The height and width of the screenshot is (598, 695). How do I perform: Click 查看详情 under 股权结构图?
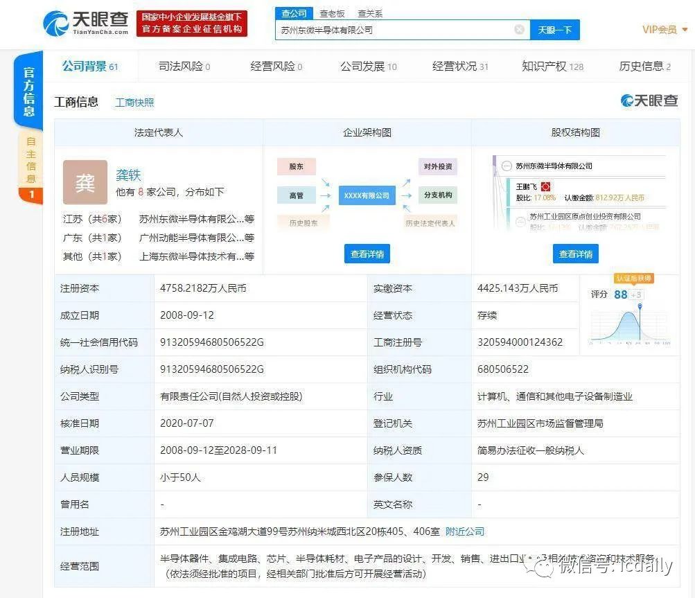coord(576,254)
